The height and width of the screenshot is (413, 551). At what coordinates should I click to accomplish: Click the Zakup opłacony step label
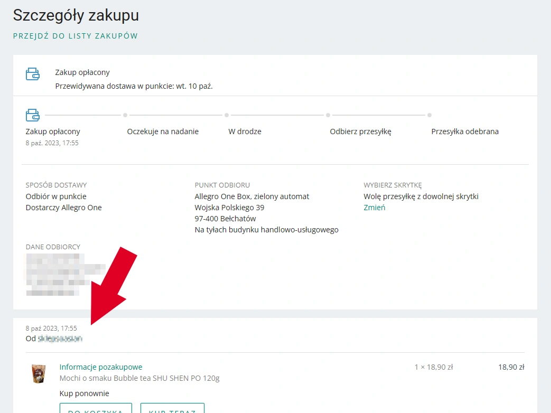(x=53, y=132)
